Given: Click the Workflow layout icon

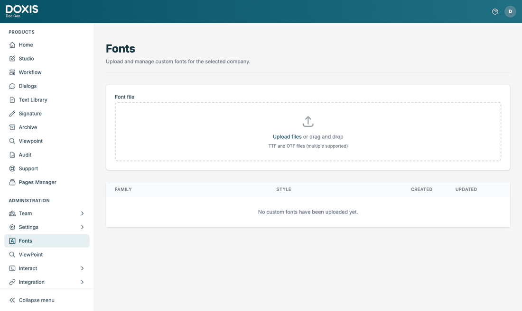Looking at the screenshot, I should pyautogui.click(x=12, y=72).
